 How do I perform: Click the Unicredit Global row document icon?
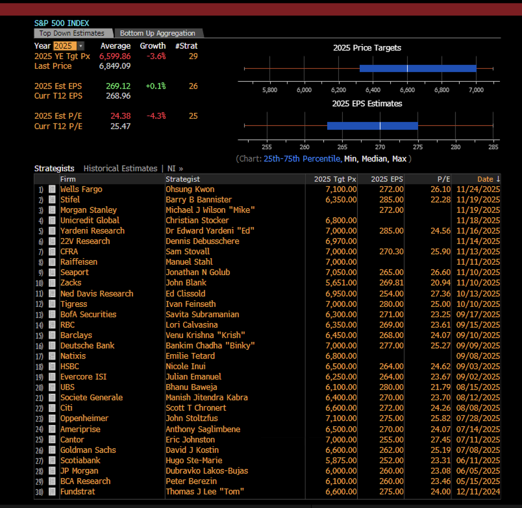click(52, 220)
